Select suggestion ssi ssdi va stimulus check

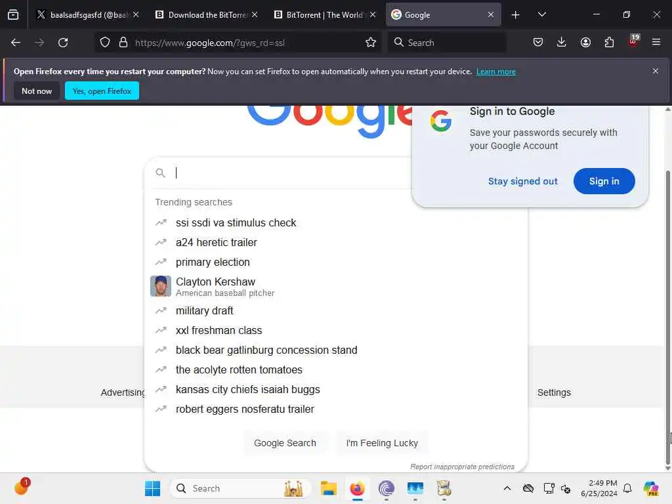336,223
